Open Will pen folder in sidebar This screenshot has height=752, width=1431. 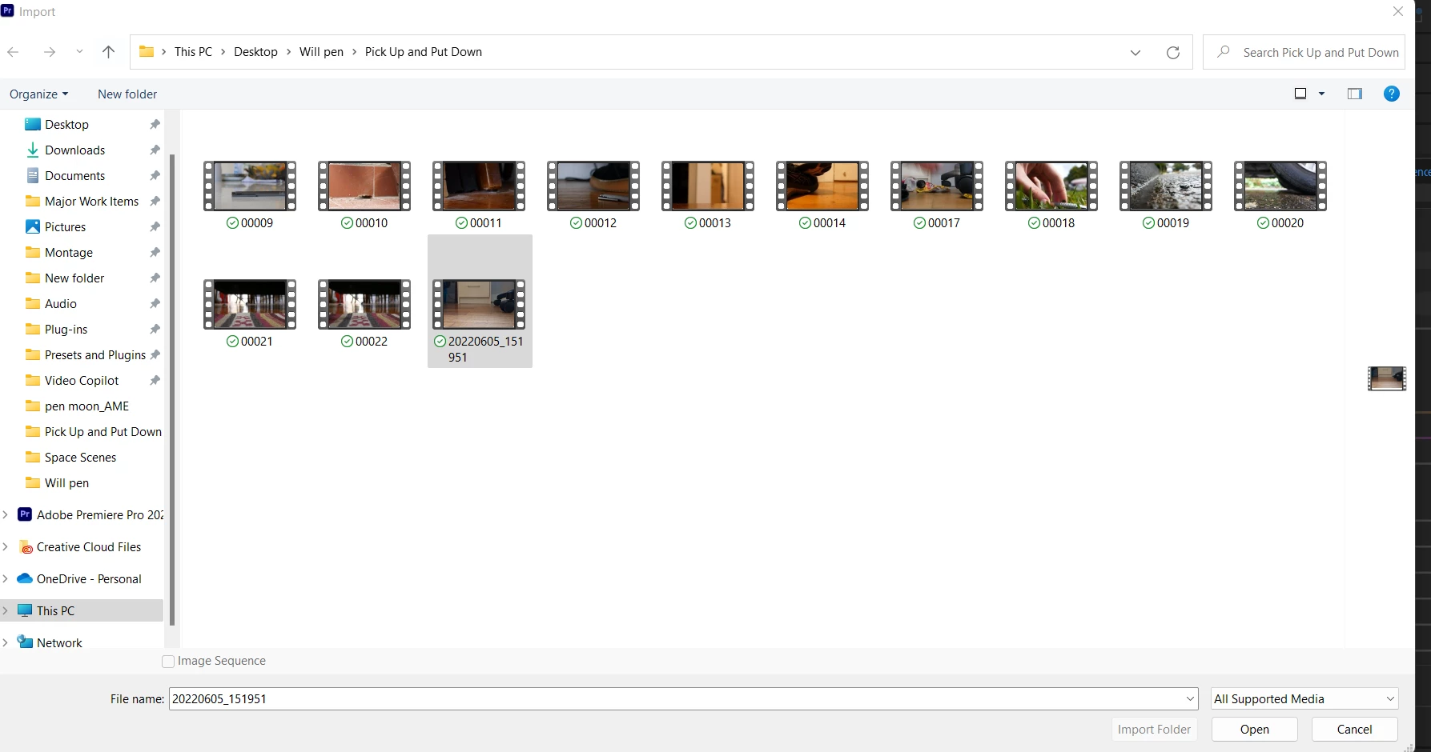[66, 482]
